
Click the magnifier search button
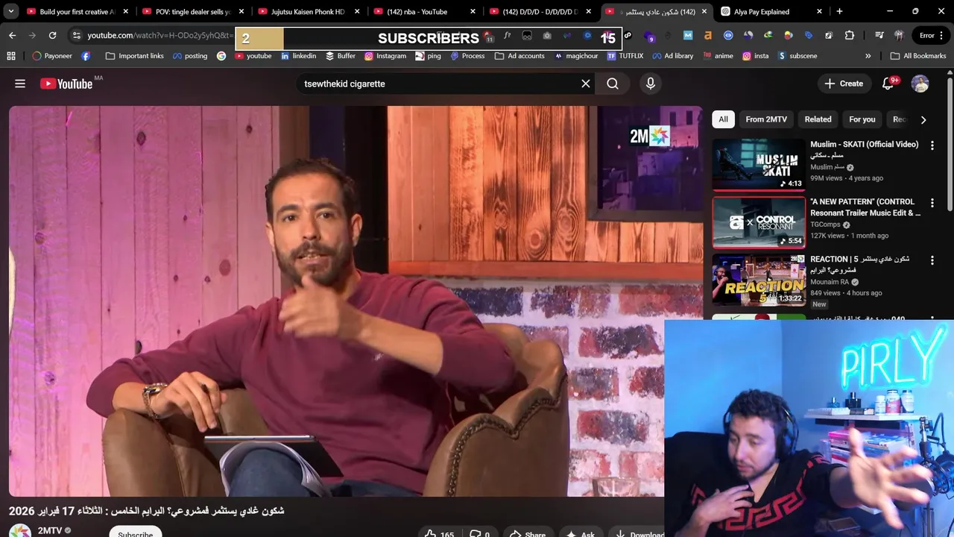[613, 84]
